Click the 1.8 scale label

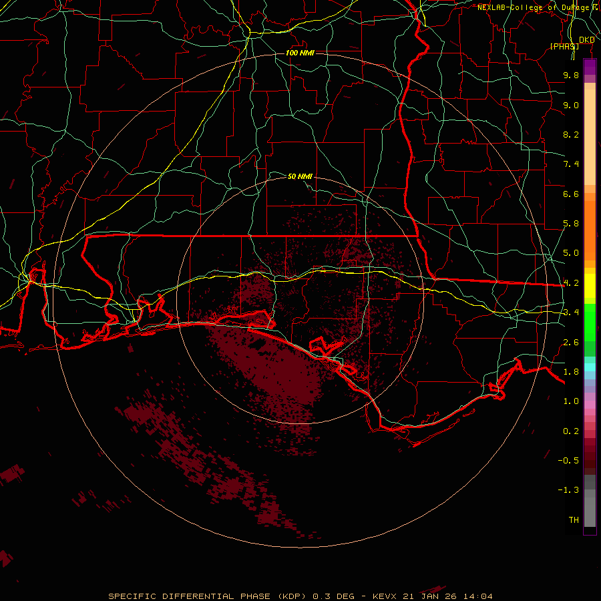(x=571, y=372)
